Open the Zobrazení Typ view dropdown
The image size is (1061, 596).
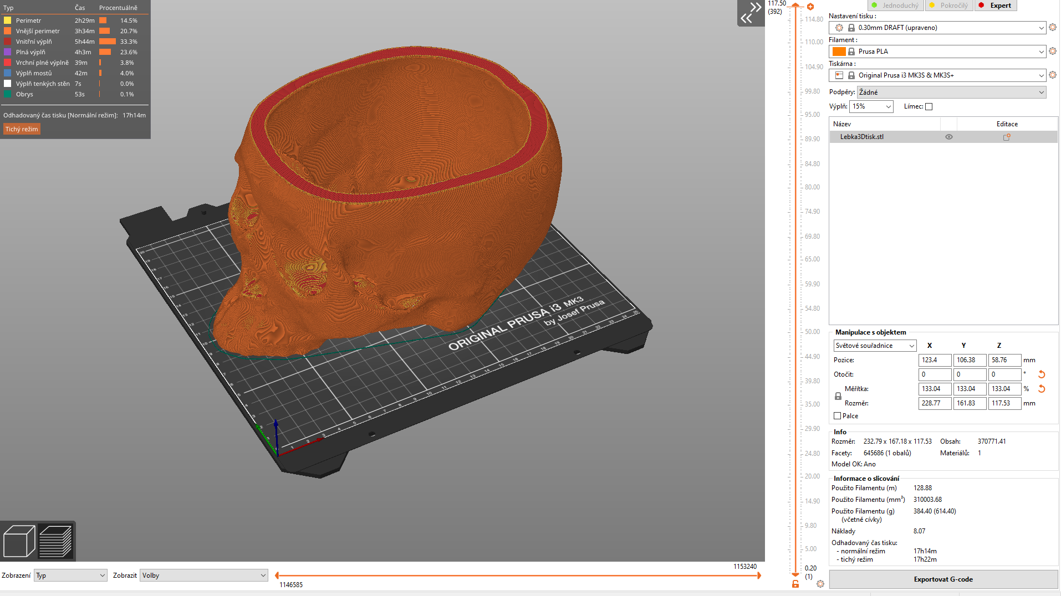[70, 576]
